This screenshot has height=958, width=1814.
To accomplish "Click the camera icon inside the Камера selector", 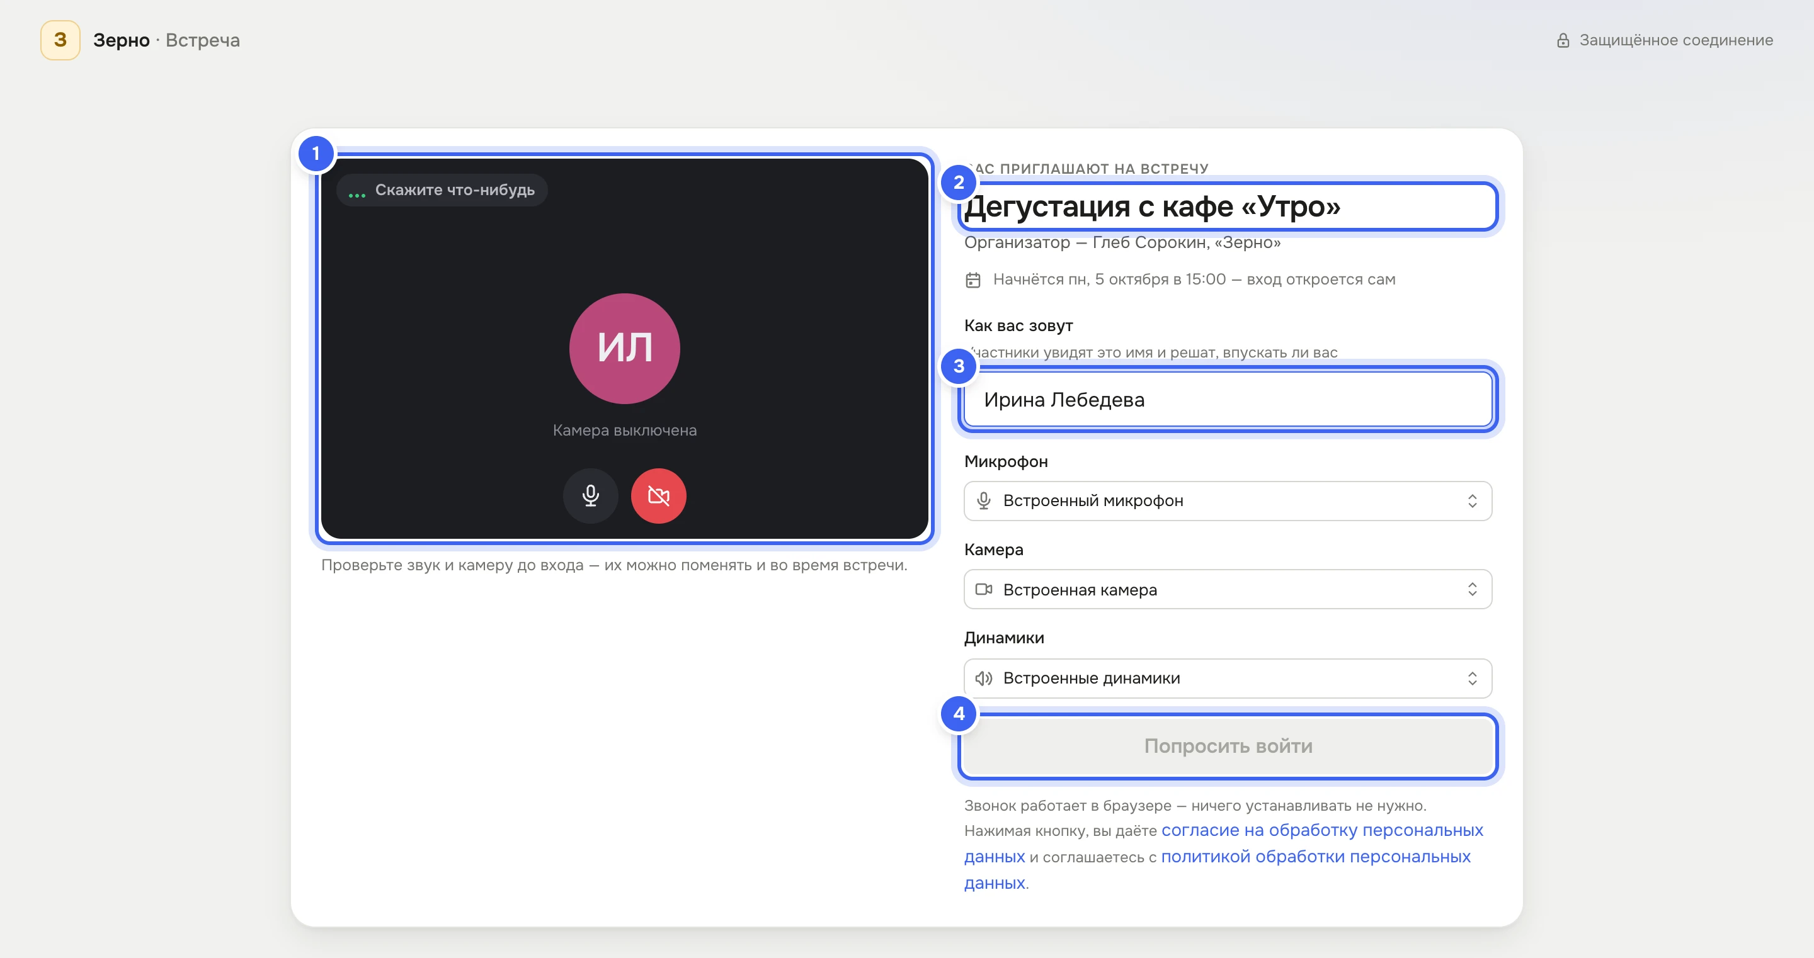I will pos(984,590).
